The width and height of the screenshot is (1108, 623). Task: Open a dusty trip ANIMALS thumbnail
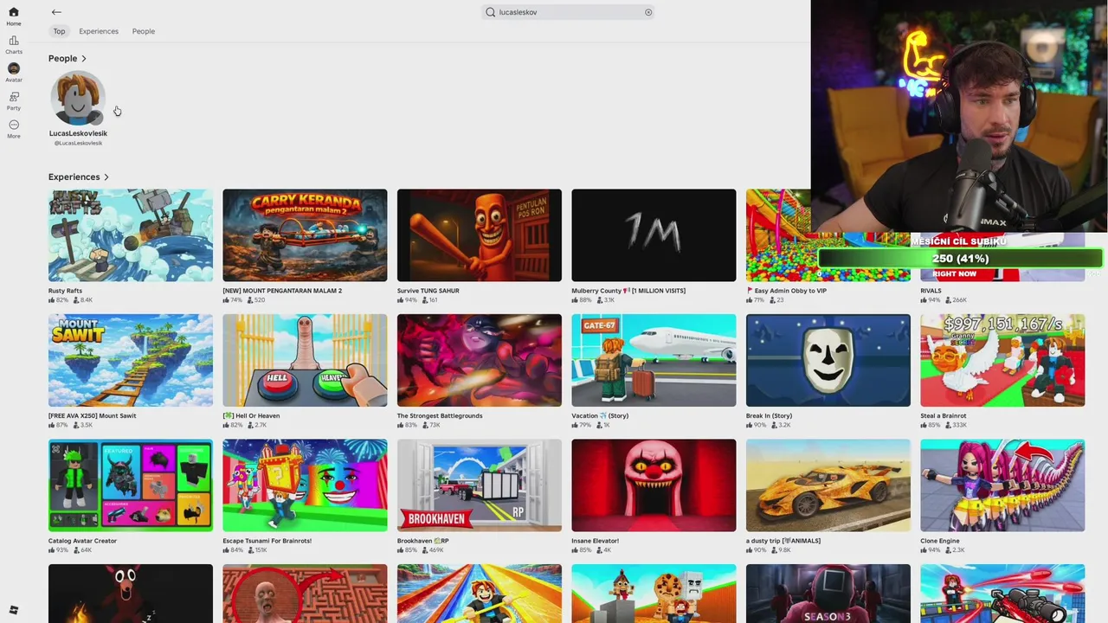click(x=828, y=485)
